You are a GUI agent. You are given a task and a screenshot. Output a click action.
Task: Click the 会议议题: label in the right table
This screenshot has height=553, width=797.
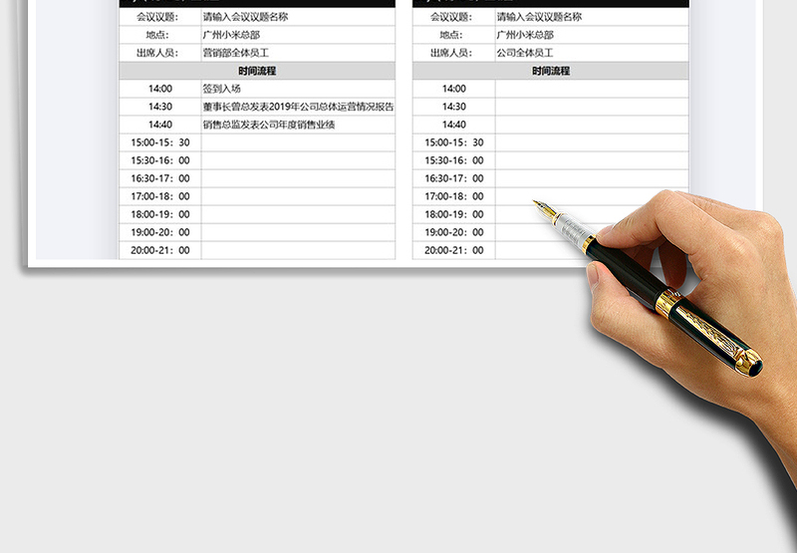(451, 17)
